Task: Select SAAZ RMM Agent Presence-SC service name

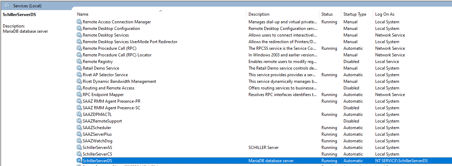Action: tap(112, 108)
